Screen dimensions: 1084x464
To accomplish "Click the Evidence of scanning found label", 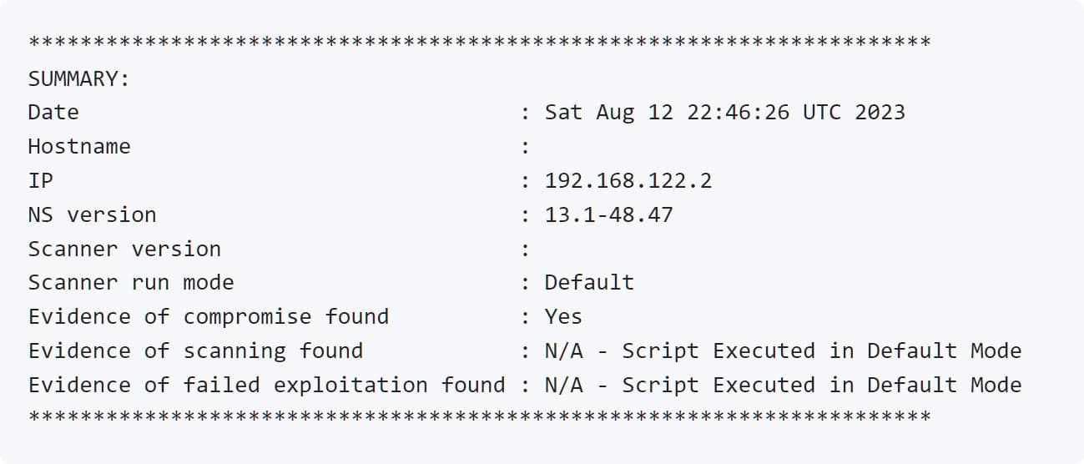I will (195, 351).
